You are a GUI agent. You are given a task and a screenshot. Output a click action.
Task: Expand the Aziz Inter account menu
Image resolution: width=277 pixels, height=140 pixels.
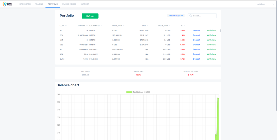click(266, 4)
